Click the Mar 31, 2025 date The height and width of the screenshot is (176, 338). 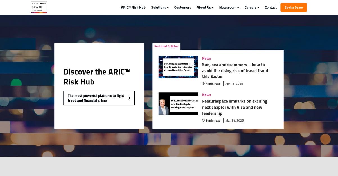pyautogui.click(x=235, y=120)
